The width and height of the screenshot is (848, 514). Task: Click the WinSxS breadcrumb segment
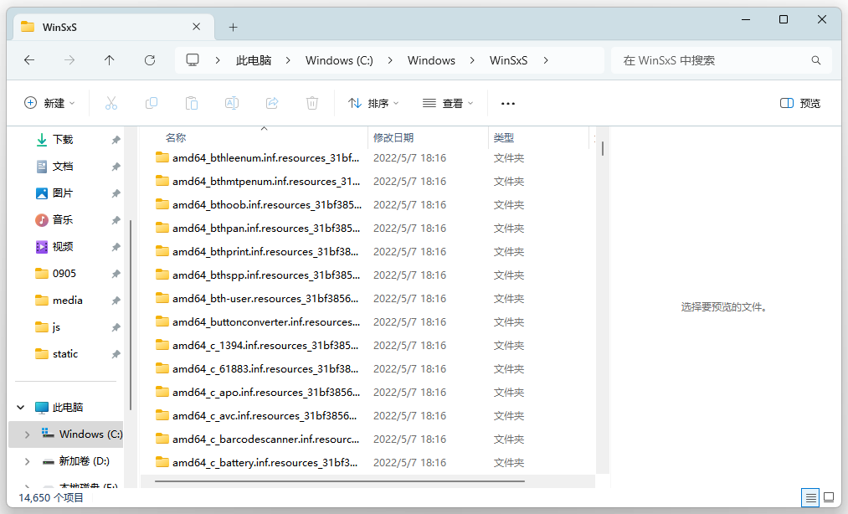pos(508,60)
